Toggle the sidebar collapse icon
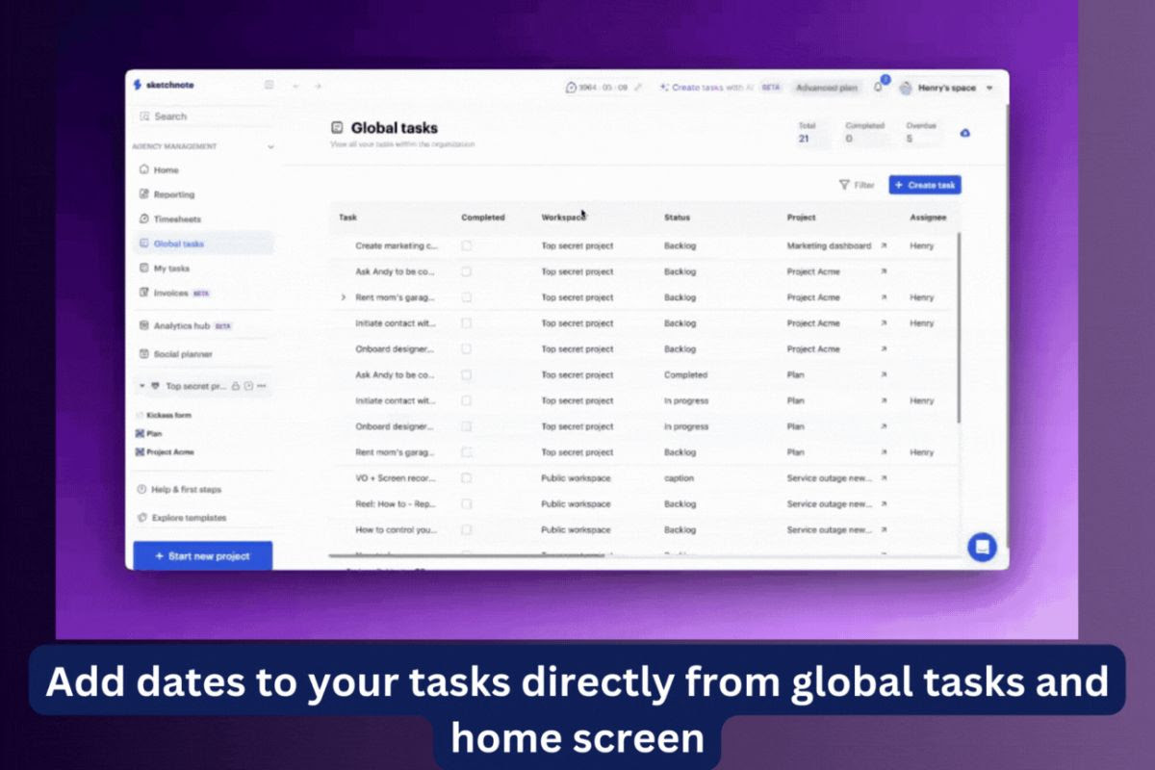This screenshot has height=770, width=1155. [x=269, y=86]
